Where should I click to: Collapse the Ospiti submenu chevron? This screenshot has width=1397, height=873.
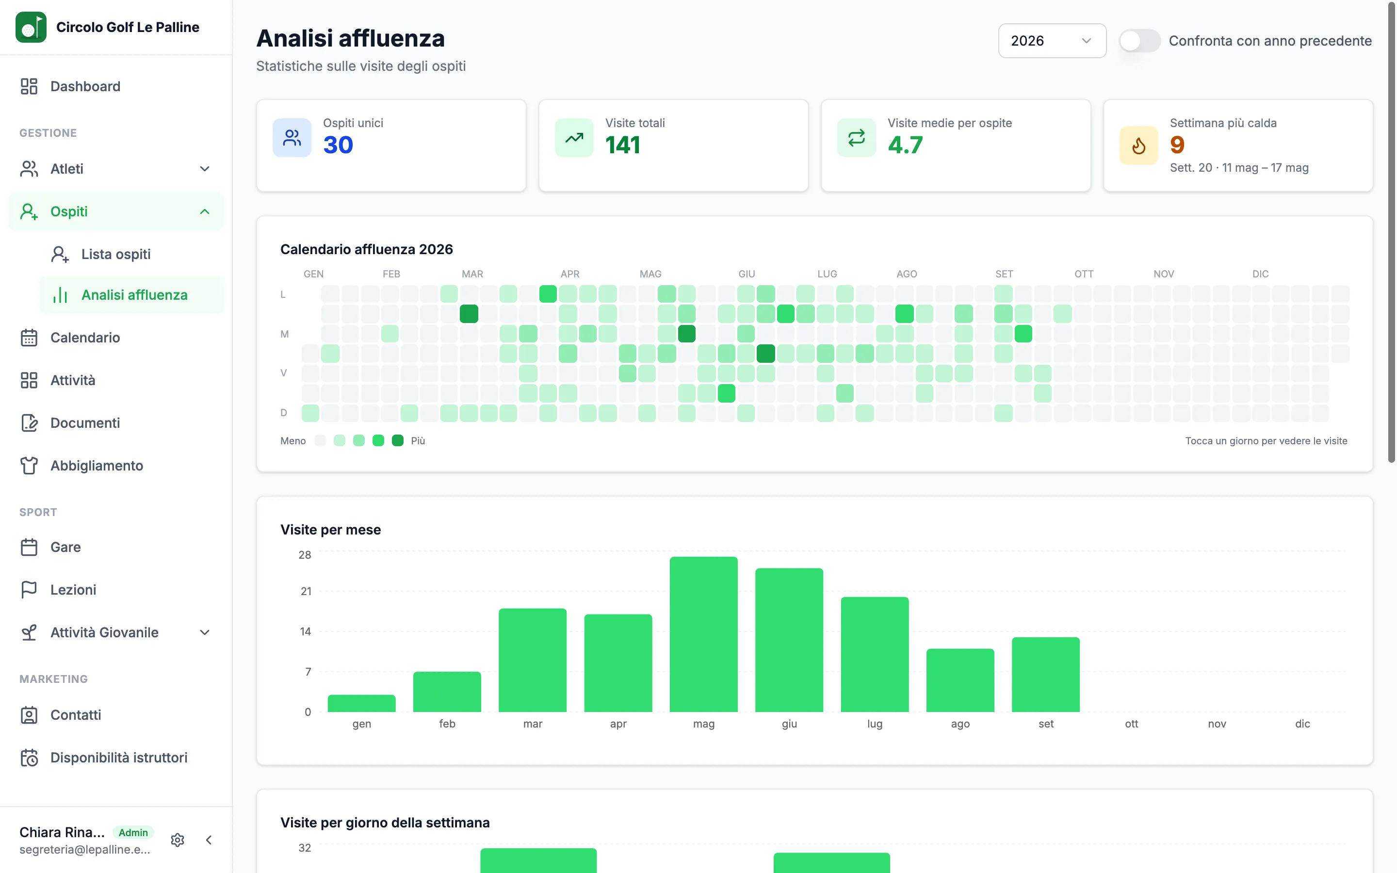[204, 211]
